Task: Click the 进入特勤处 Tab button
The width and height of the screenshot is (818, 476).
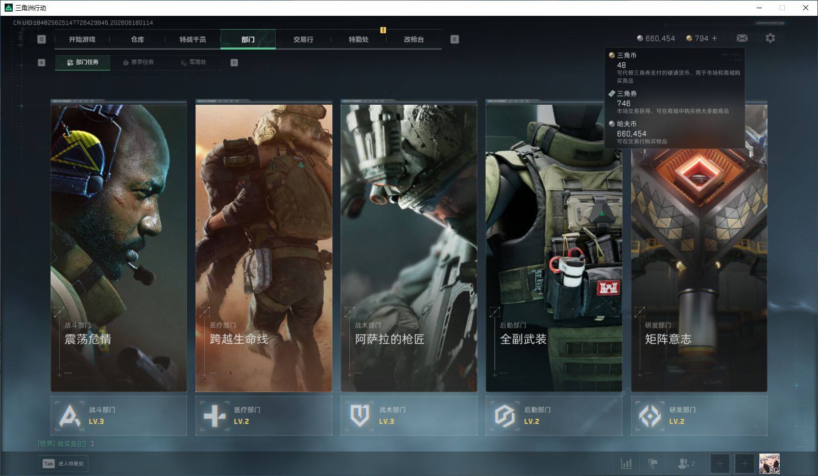Action: click(x=63, y=464)
